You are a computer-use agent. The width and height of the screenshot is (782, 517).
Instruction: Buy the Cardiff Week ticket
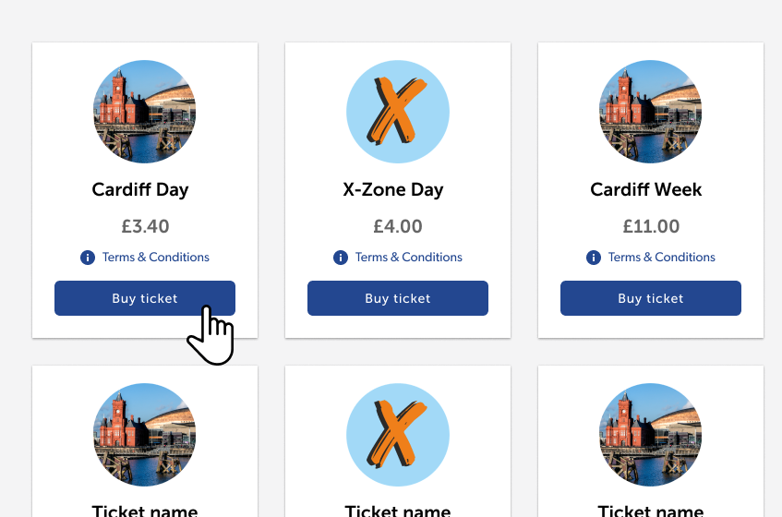[651, 298]
